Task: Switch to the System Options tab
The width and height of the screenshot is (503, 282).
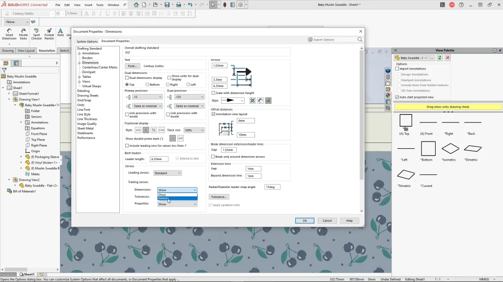Action: click(x=87, y=41)
